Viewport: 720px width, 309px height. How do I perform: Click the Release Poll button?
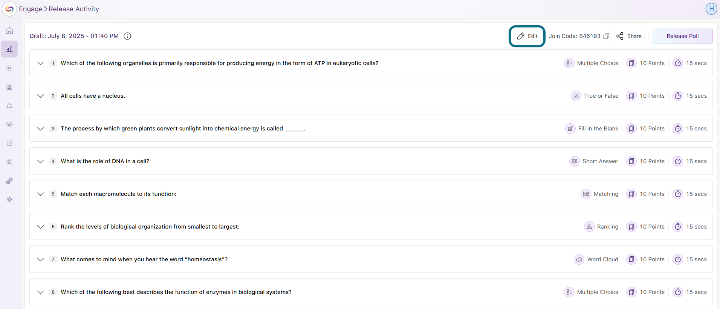(682, 36)
